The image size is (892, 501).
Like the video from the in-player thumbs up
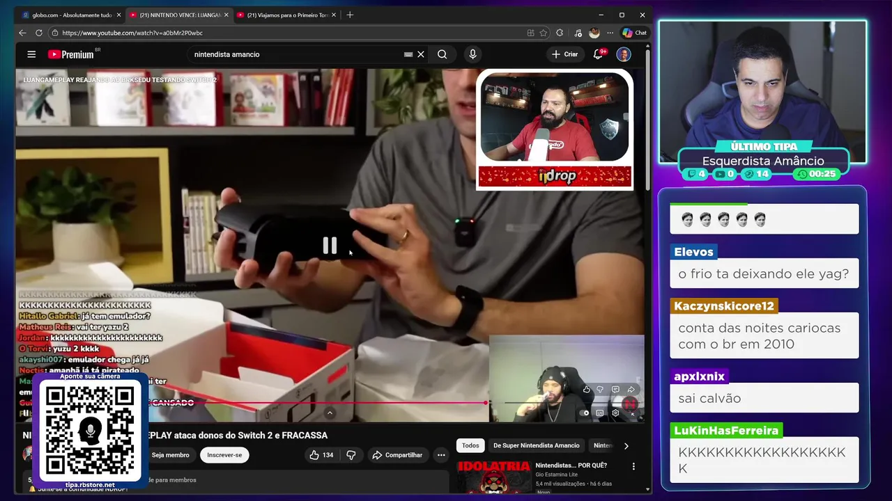click(x=587, y=390)
